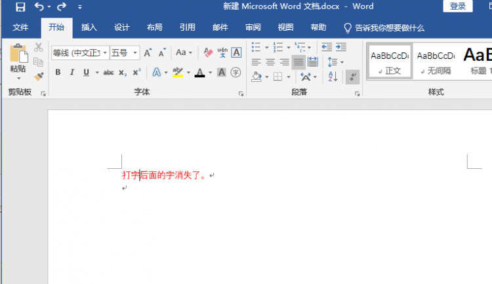Increase font size with larger A

[x=148, y=52]
